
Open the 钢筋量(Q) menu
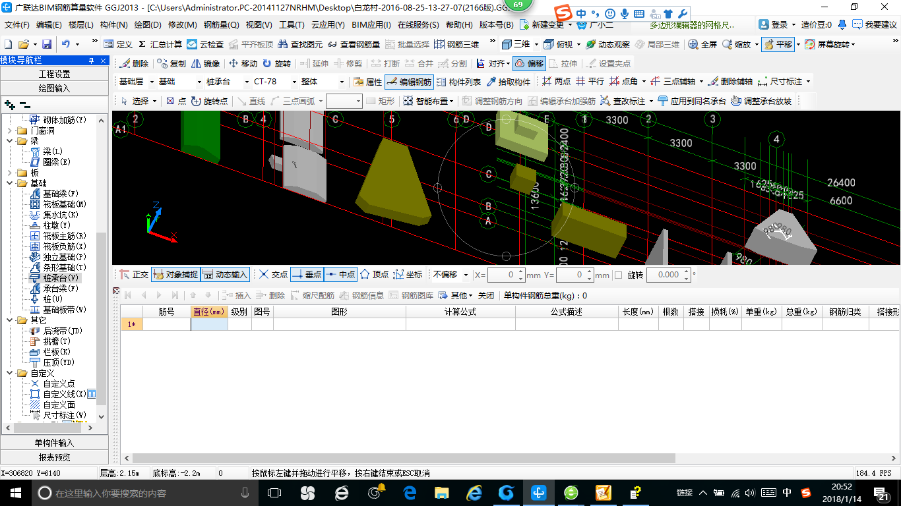pyautogui.click(x=221, y=25)
